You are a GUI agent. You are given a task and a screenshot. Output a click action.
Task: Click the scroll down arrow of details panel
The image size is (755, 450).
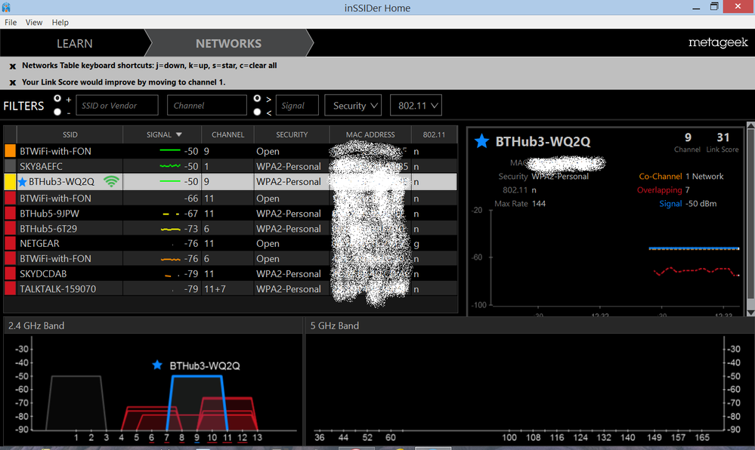click(750, 313)
